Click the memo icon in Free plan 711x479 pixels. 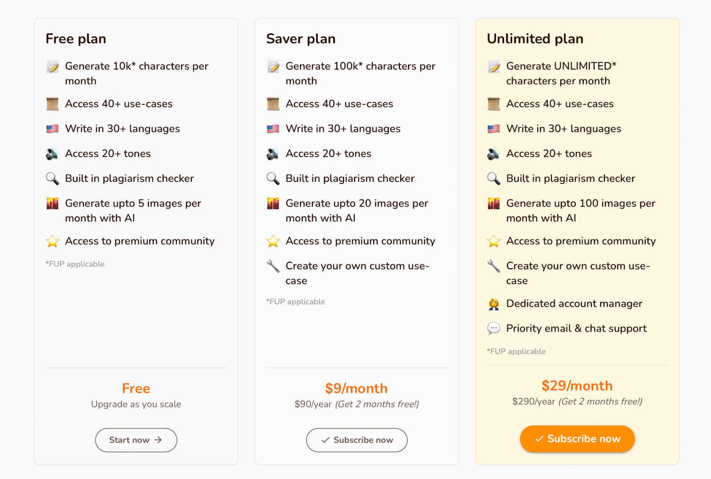52,66
